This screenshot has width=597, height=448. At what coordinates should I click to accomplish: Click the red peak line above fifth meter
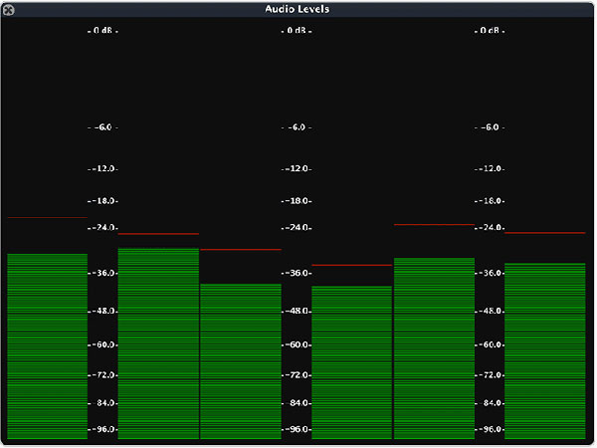(434, 225)
